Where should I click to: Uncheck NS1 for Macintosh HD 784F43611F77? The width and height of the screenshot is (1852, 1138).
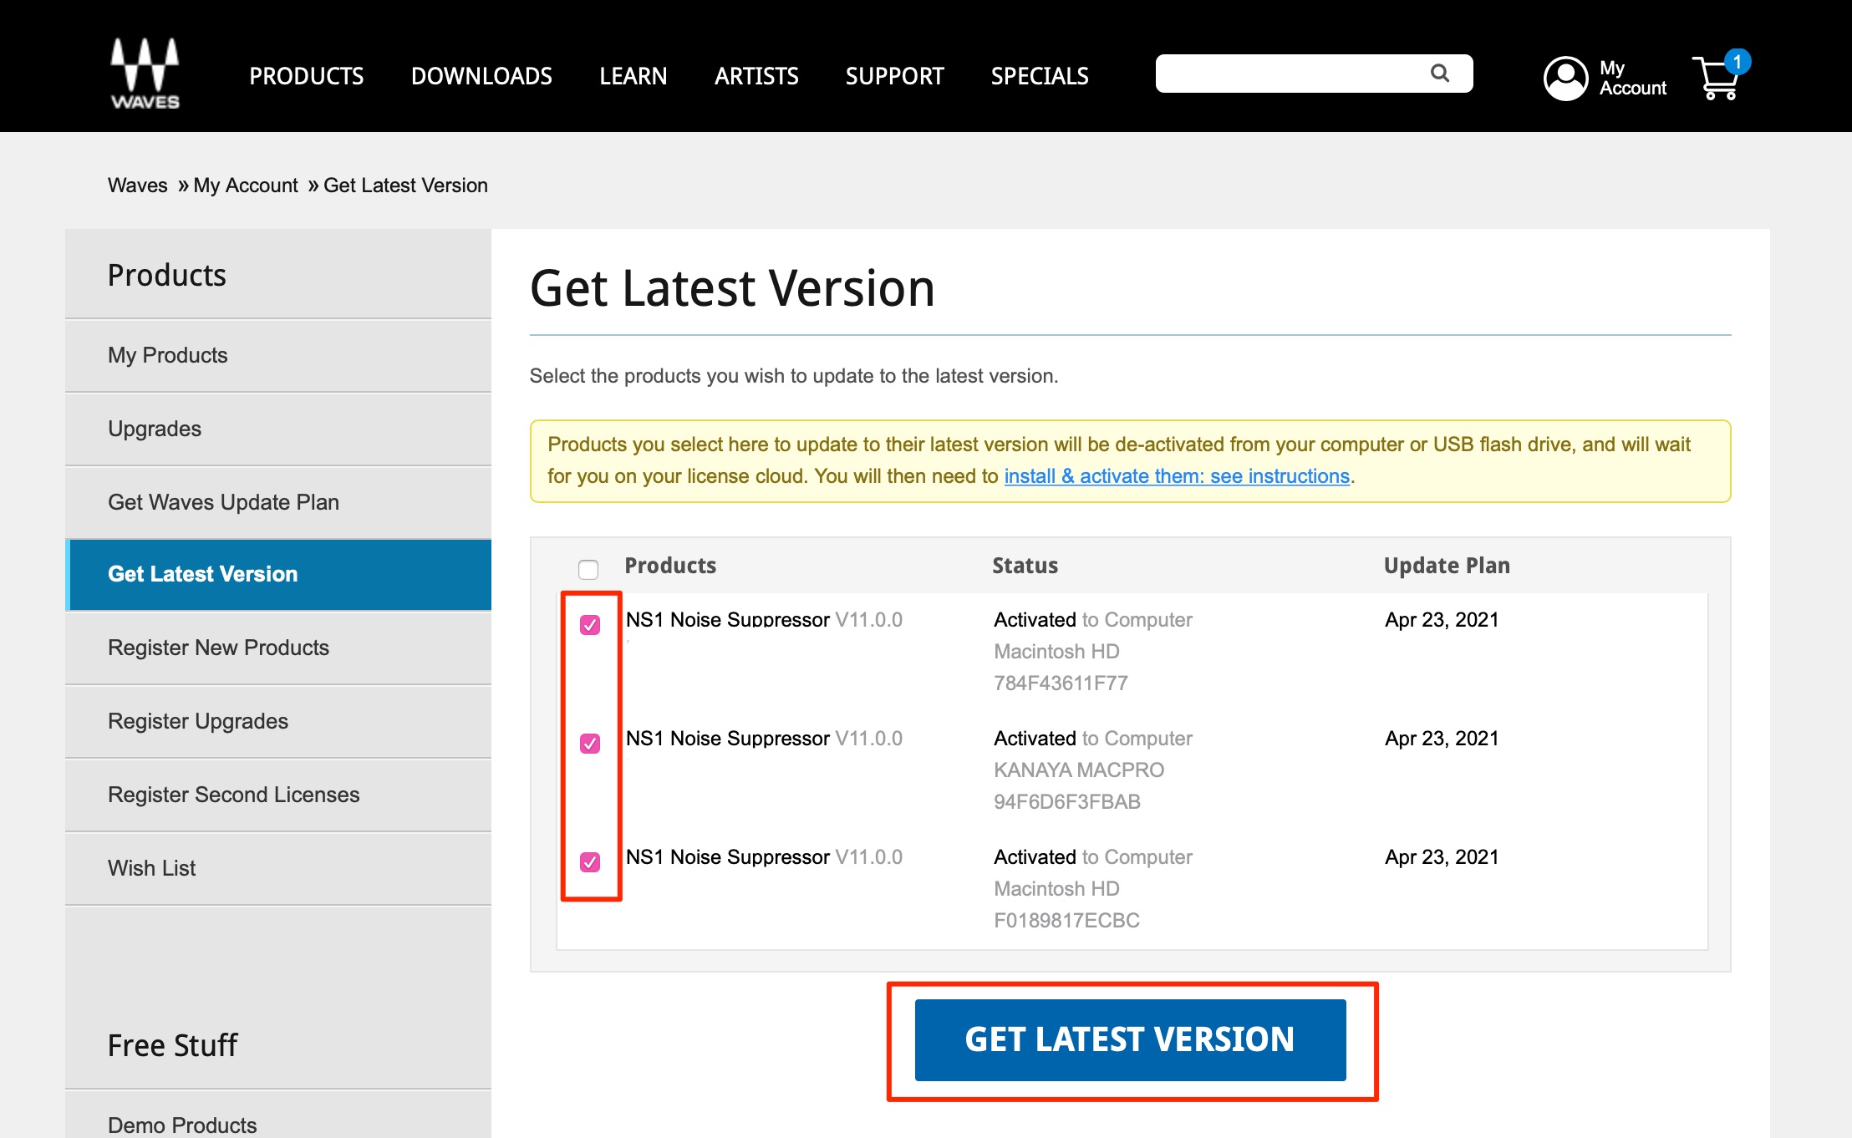(x=590, y=624)
